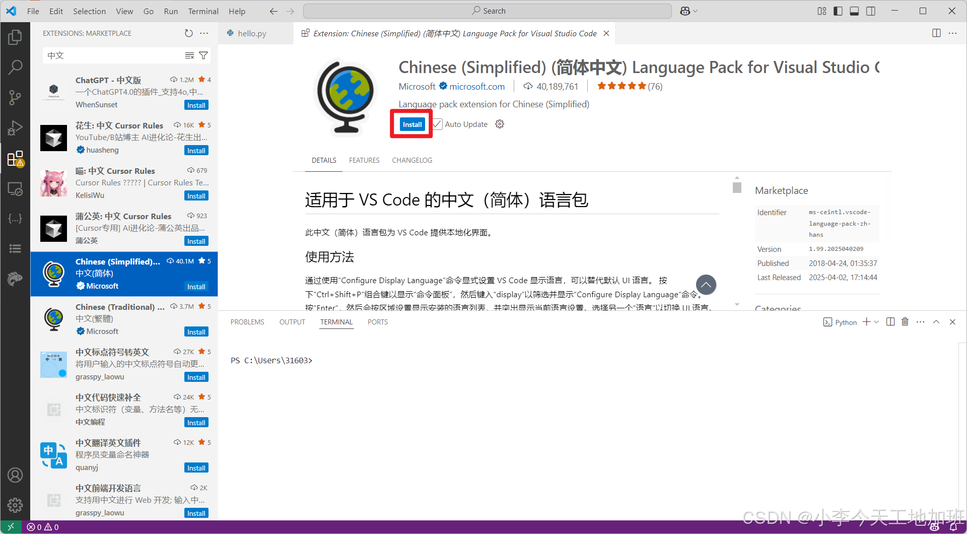Image resolution: width=967 pixels, height=534 pixels.
Task: Open the Extensions view icon
Action: point(15,159)
